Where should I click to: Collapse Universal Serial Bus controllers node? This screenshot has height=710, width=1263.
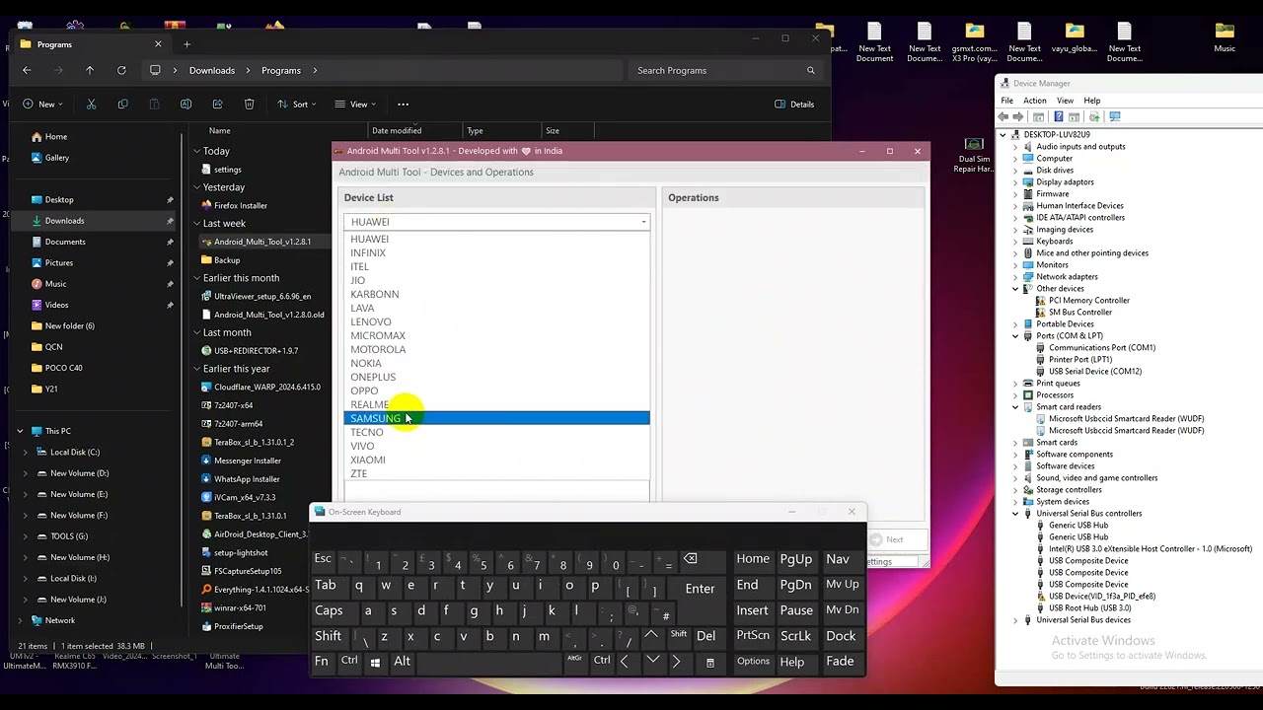click(x=1015, y=513)
